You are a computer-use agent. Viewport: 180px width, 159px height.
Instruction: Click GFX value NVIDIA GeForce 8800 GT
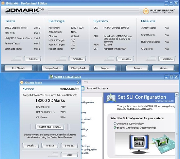point(117,28)
